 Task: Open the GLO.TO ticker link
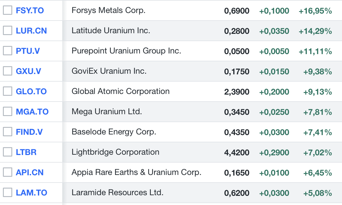pos(31,91)
